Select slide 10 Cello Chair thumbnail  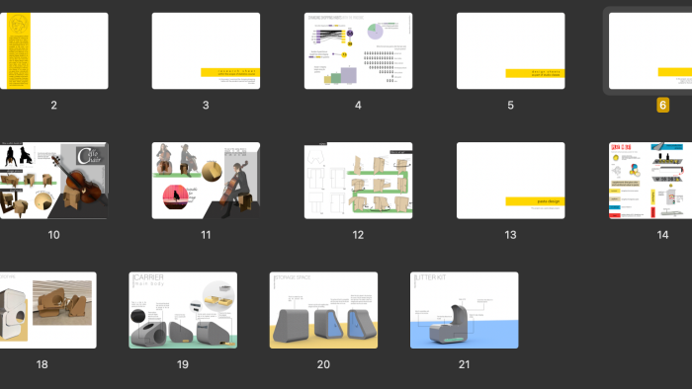(x=53, y=180)
